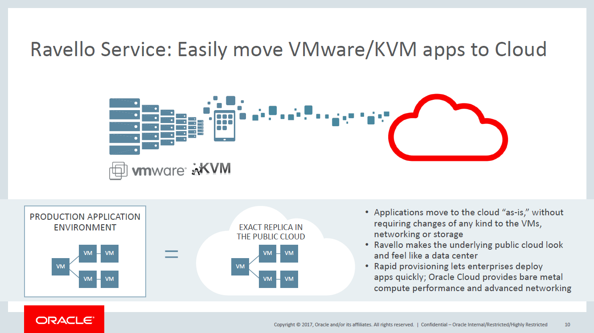The height and width of the screenshot is (333, 594).
Task: Click the red Oracle logo badge
Action: tap(64, 319)
